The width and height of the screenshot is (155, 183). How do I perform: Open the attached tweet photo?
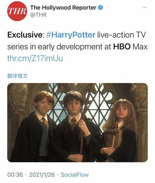[x=78, y=123]
